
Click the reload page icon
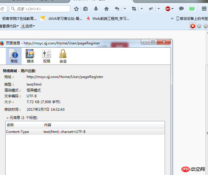(2, 9)
